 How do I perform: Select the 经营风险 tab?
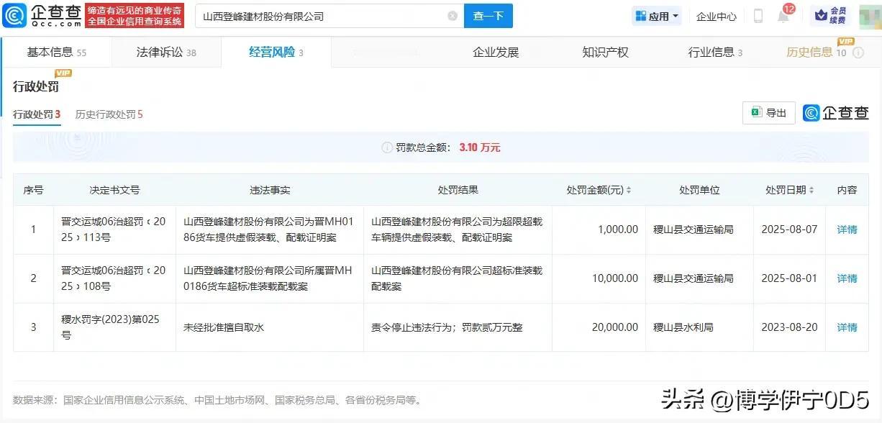point(276,53)
